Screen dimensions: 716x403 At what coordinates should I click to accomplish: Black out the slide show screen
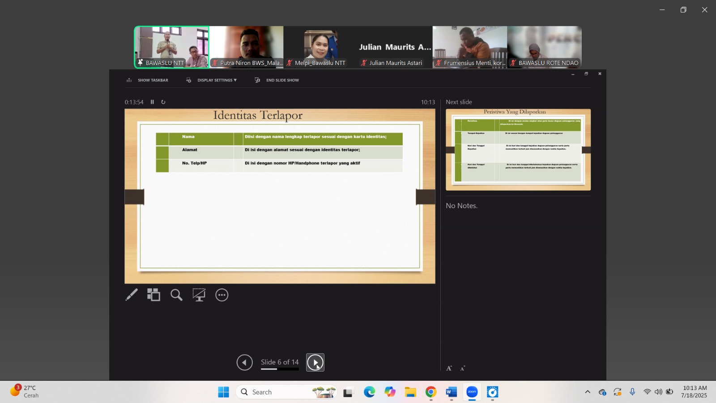[199, 295]
